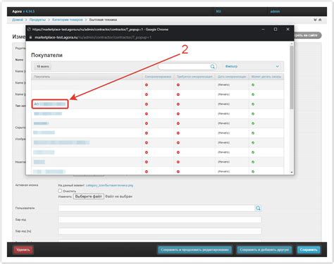This screenshot has height=264, width=334.
Task: Focus the Бар код input field
Action: pos(160,220)
